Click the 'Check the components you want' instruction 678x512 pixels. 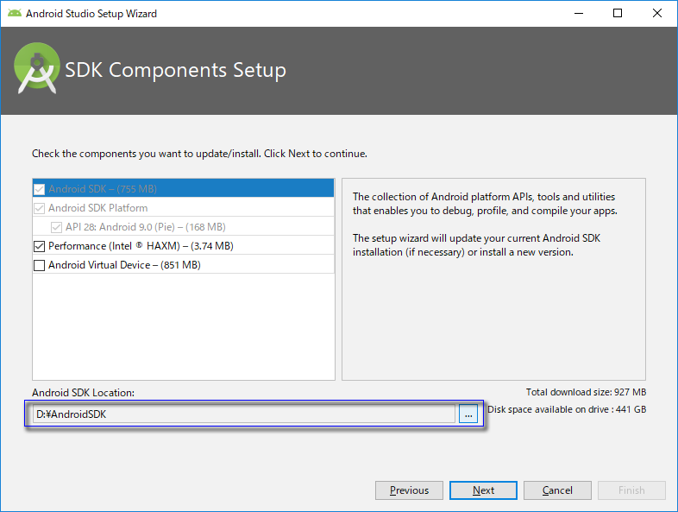[199, 154]
